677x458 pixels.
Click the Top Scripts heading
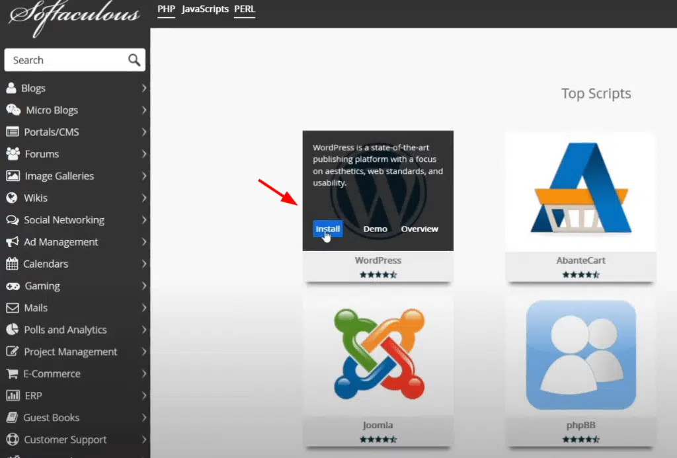tap(596, 93)
